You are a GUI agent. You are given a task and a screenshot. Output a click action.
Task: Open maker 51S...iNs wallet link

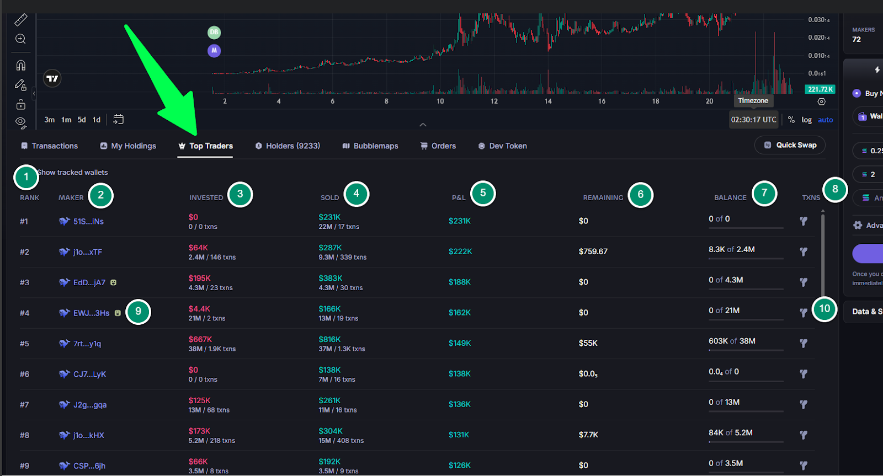pos(88,222)
